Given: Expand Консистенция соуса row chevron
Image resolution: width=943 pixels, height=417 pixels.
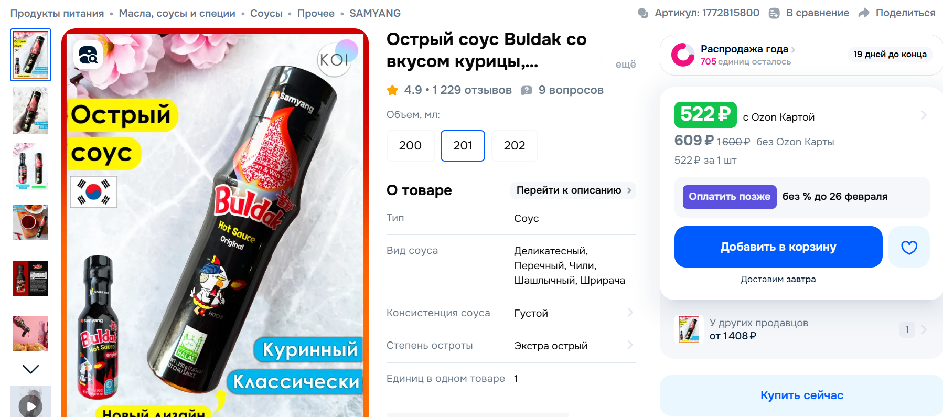Looking at the screenshot, I should click(x=630, y=313).
